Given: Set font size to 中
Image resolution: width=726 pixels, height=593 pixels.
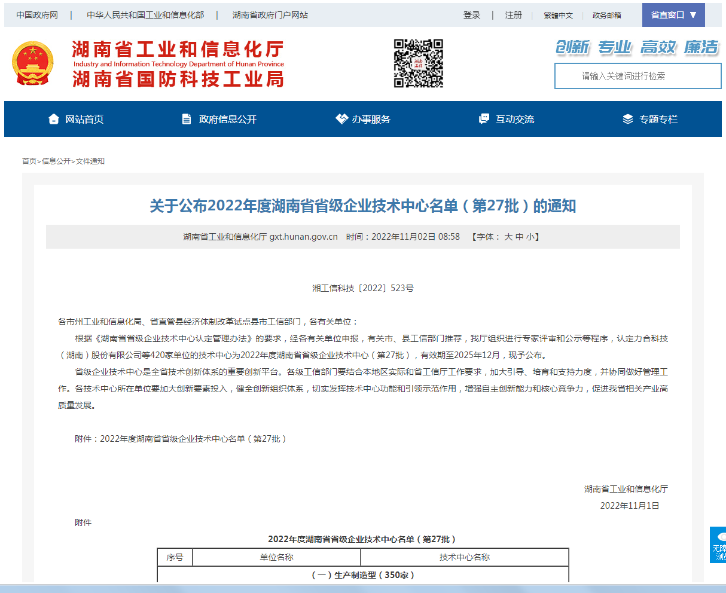Looking at the screenshot, I should (x=519, y=237).
